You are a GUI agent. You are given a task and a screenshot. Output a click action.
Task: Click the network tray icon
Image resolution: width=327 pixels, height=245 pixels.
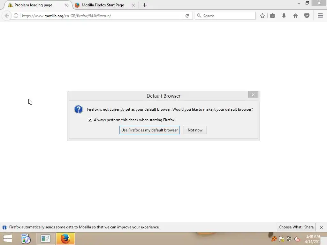click(289, 239)
